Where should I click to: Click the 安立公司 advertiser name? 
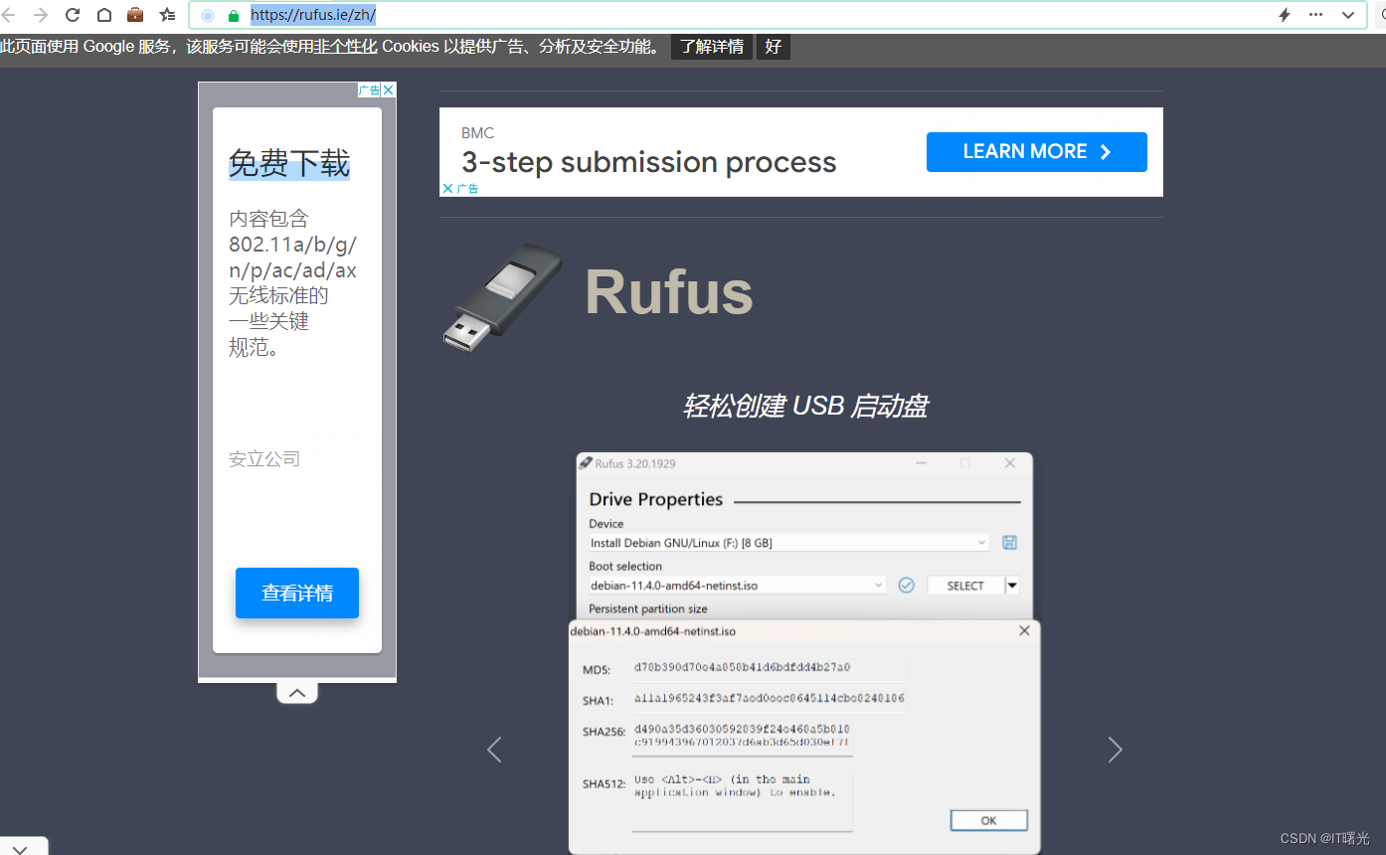tap(264, 459)
